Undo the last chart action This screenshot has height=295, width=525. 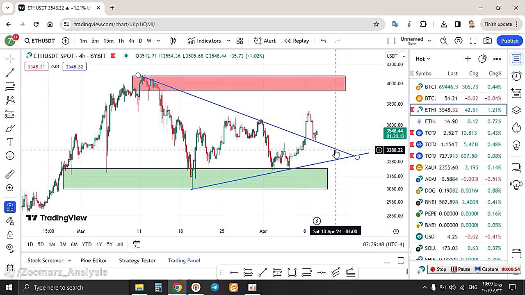323,41
